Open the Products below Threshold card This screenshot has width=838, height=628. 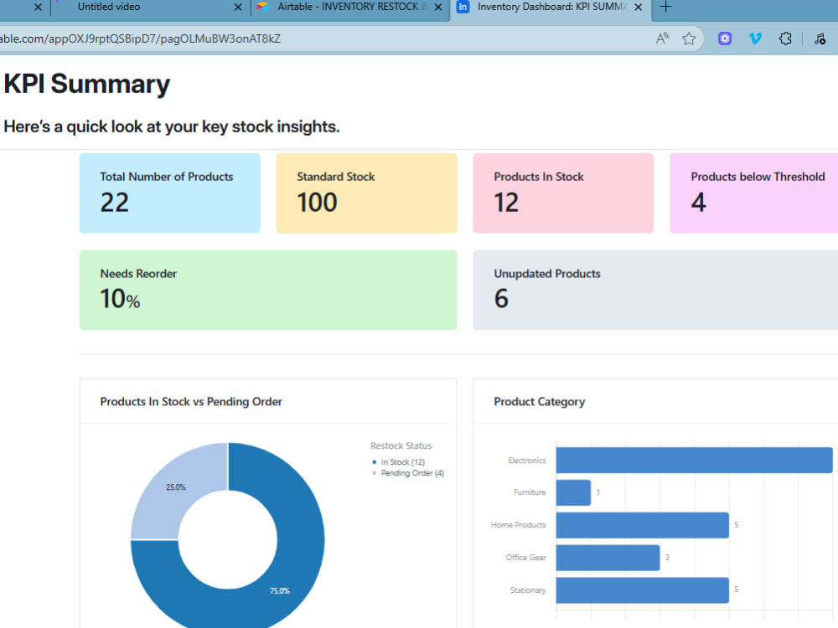[x=753, y=193]
